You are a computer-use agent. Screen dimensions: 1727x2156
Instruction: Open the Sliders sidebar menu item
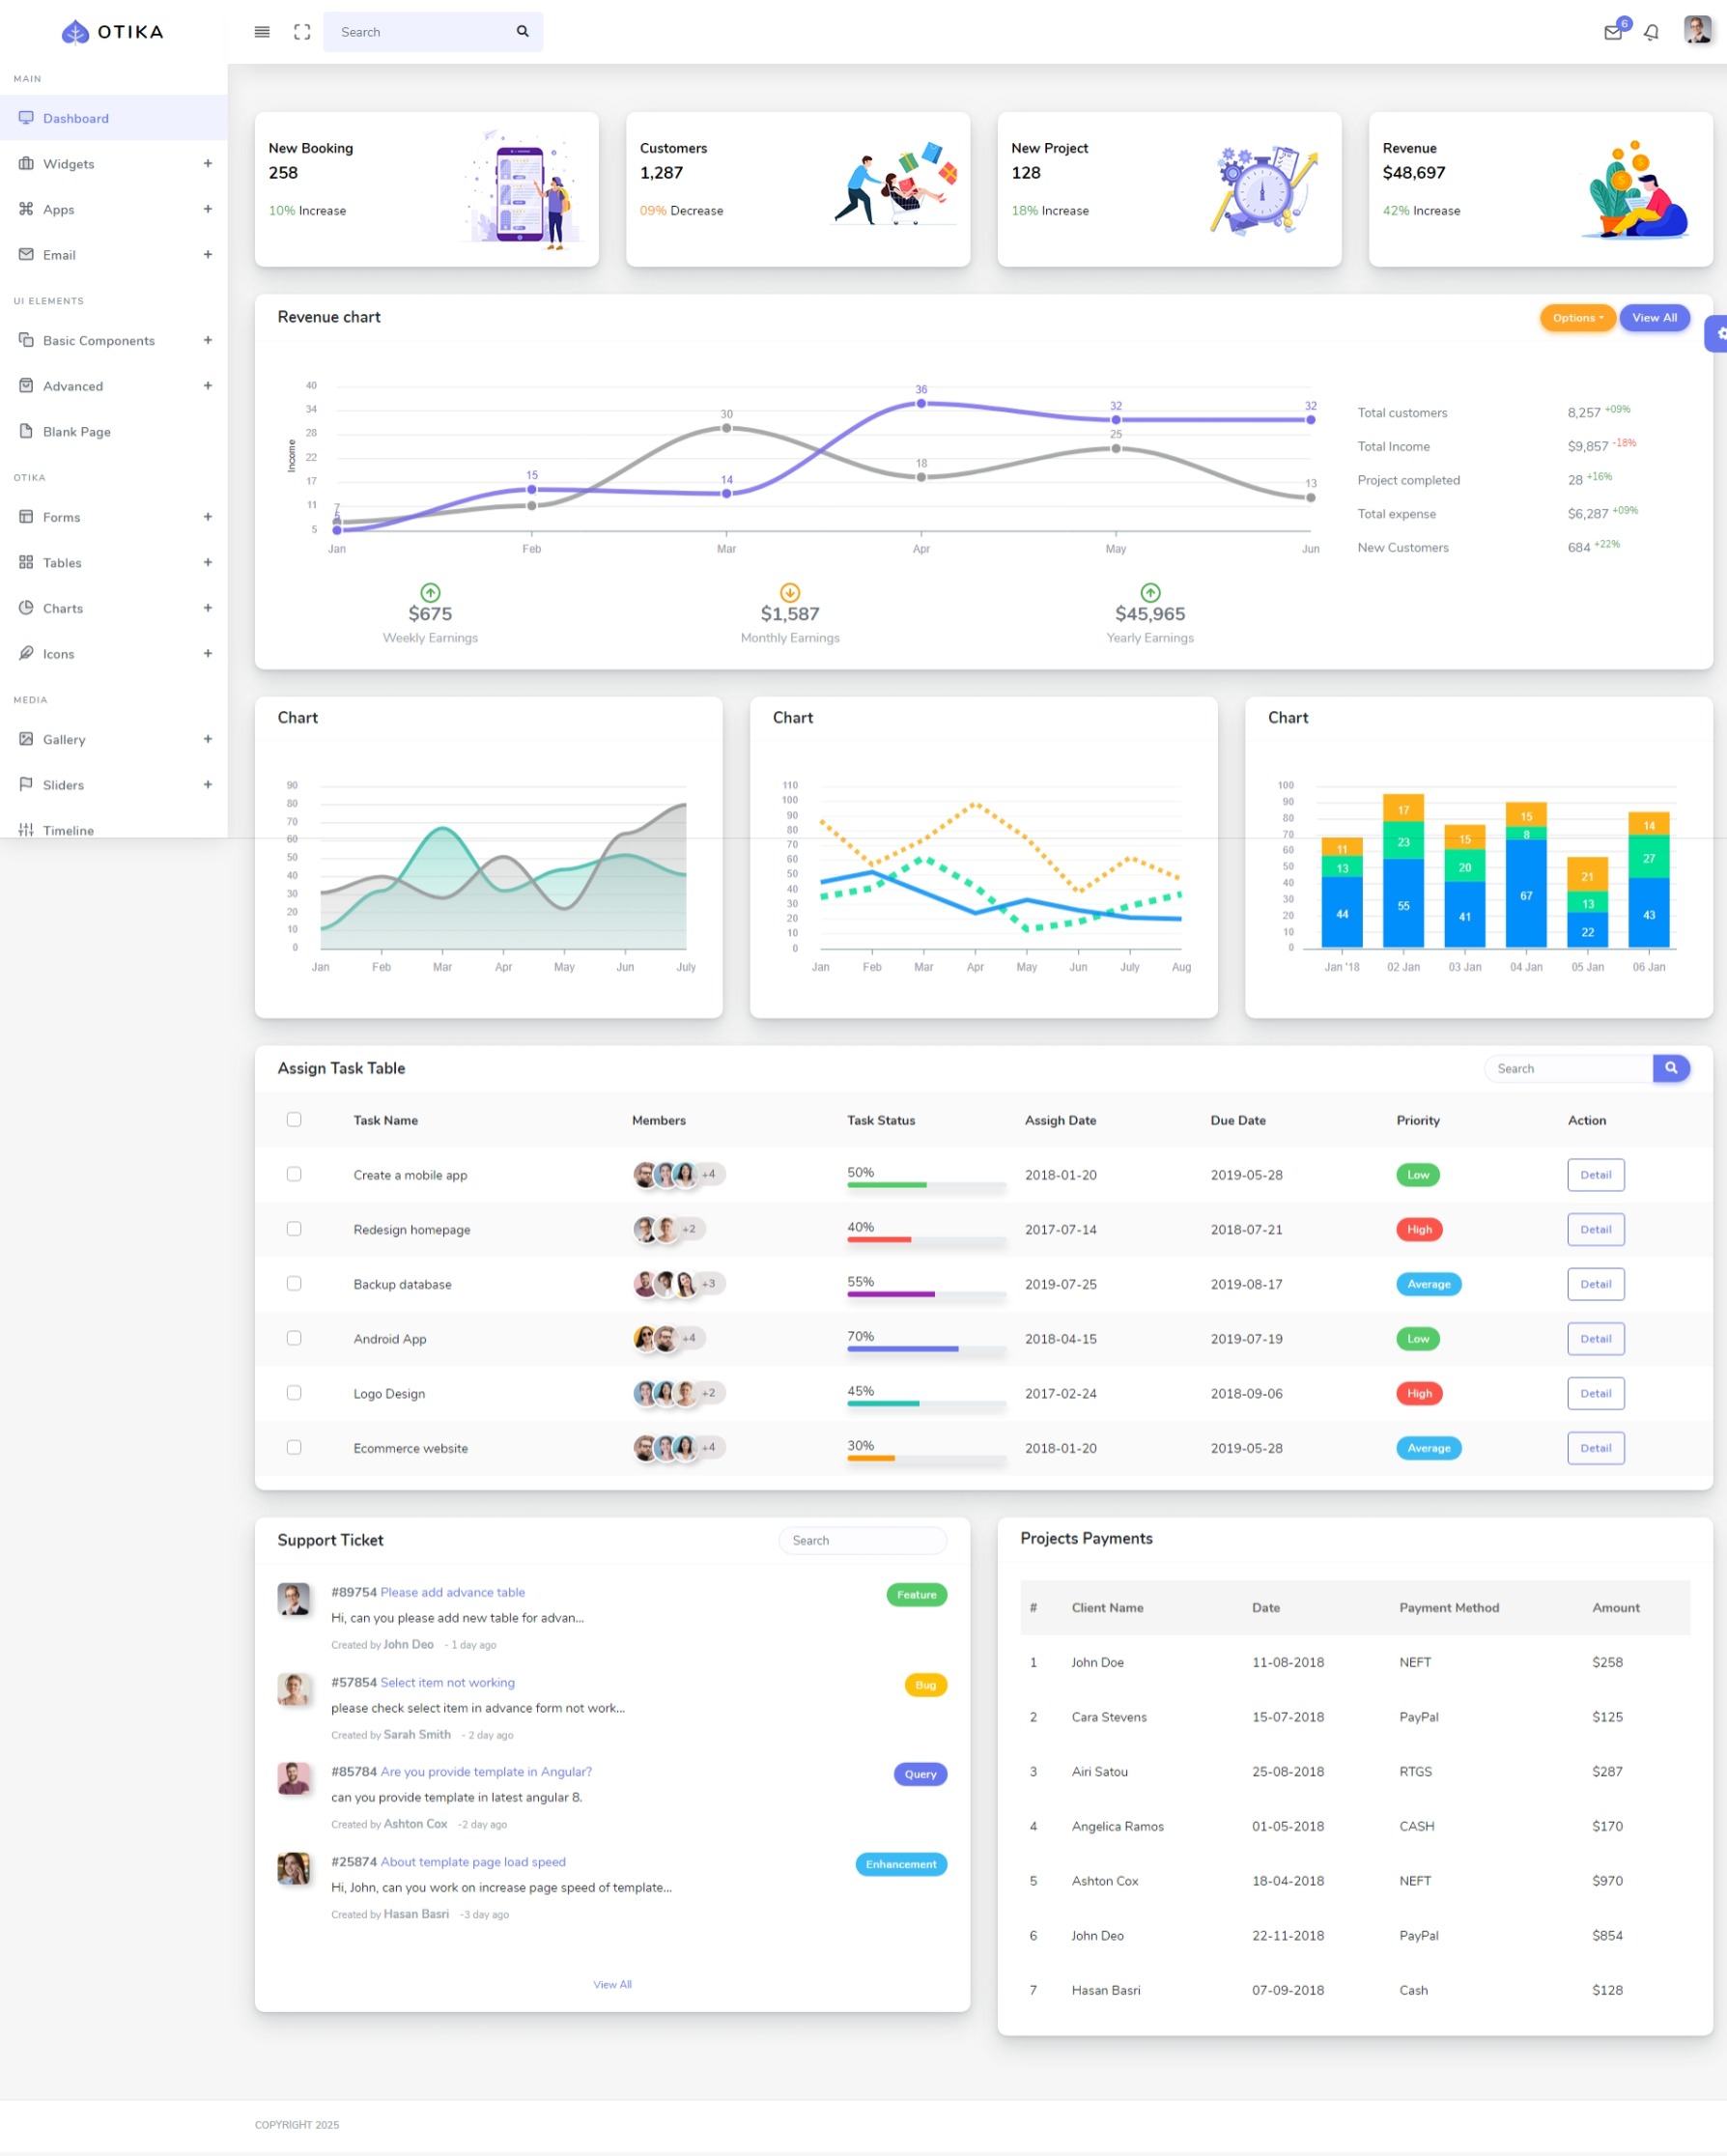pyautogui.click(x=114, y=784)
